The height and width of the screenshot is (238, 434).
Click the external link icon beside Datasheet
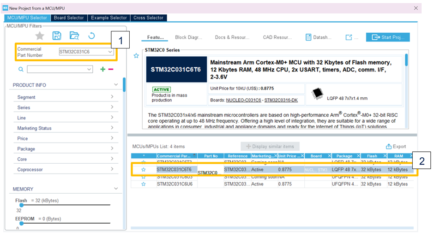(349, 37)
